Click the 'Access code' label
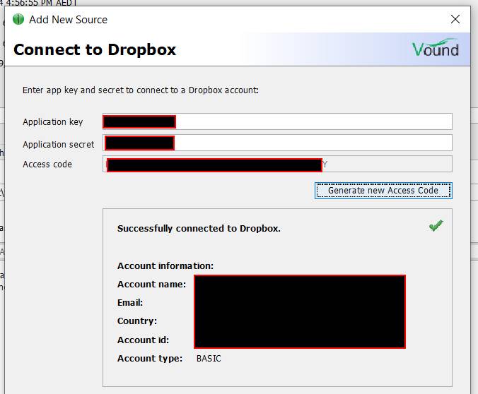The image size is (478, 394). point(47,165)
